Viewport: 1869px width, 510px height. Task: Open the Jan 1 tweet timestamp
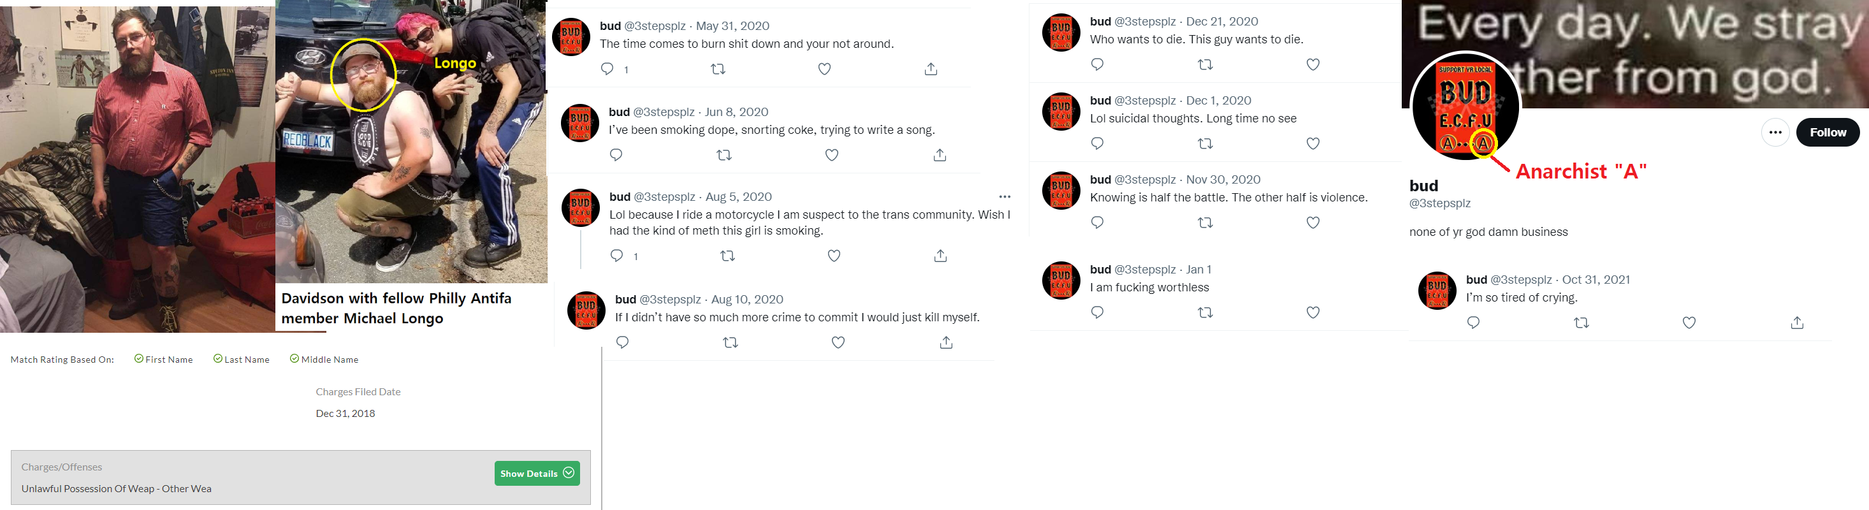pyautogui.click(x=1198, y=270)
